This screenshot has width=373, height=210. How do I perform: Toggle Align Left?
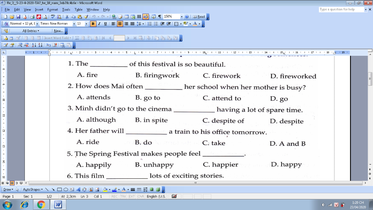(x=114, y=24)
